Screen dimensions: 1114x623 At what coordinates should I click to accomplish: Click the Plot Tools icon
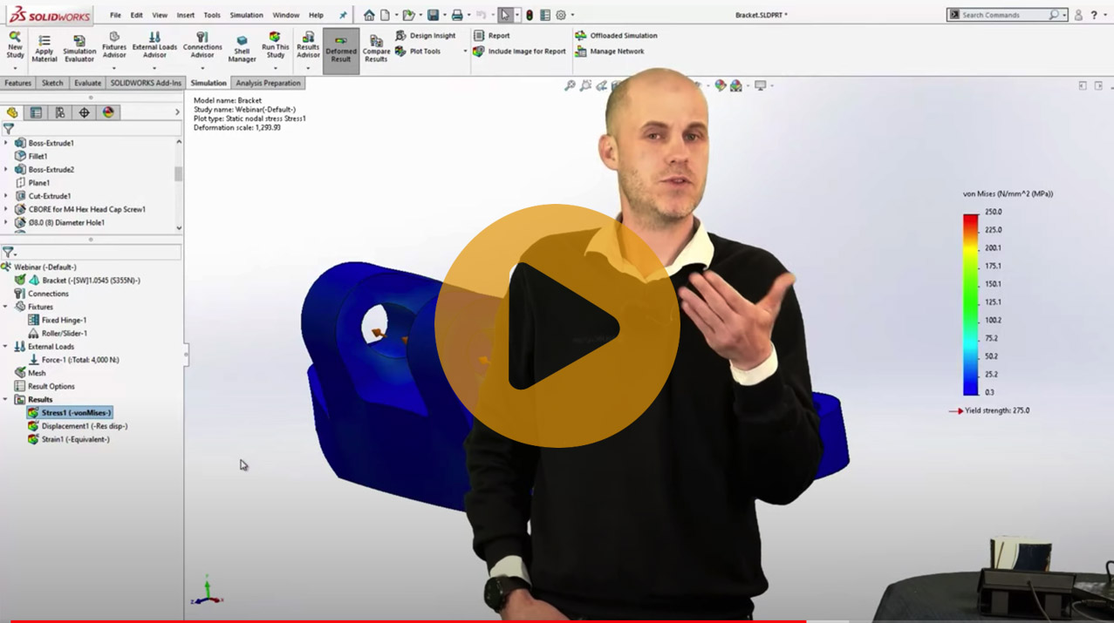pyautogui.click(x=400, y=51)
